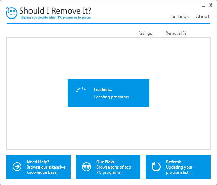Click the loading spinner dots
This screenshot has height=185, width=217.
pyautogui.click(x=81, y=90)
